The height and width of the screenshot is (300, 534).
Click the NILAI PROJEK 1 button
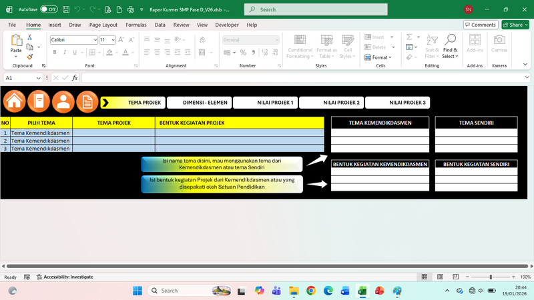[264, 103]
